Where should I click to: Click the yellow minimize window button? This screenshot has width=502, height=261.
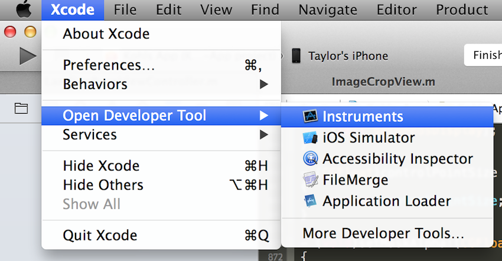30,32
